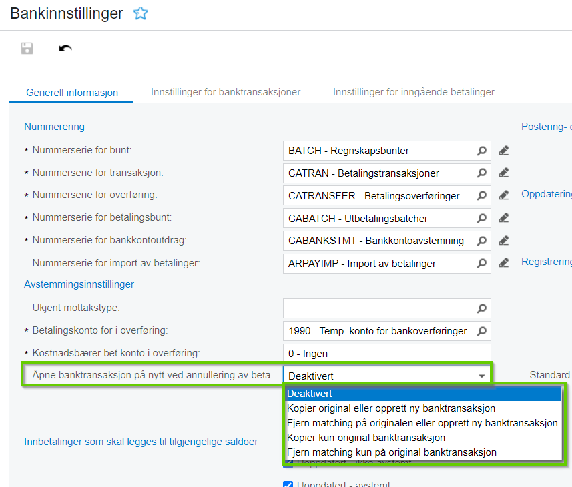
Task: Click the undo arrow icon
Action: [x=65, y=48]
